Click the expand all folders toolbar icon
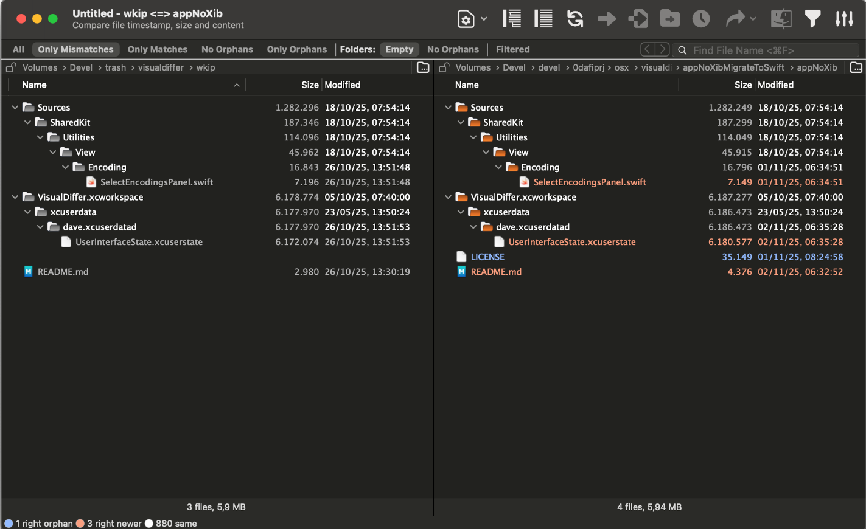This screenshot has width=866, height=529. (512, 19)
